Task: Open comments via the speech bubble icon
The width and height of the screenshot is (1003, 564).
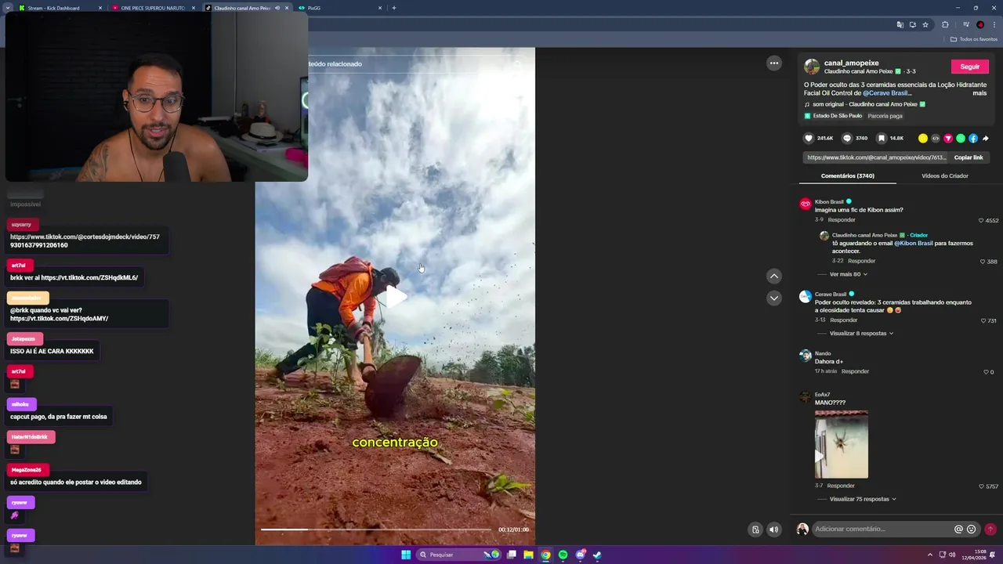Action: (x=846, y=139)
